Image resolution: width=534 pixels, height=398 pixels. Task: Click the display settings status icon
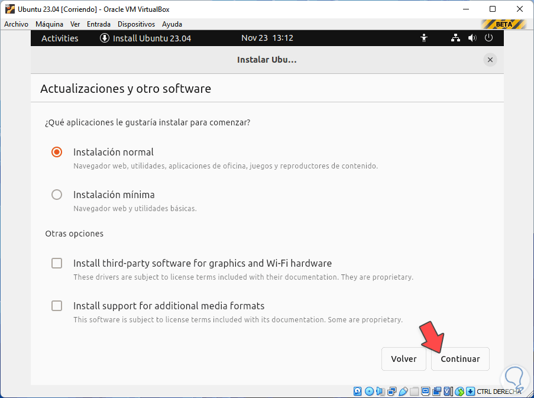tap(425, 391)
